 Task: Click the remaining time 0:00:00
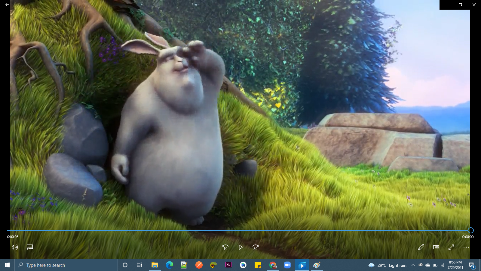(x=468, y=237)
